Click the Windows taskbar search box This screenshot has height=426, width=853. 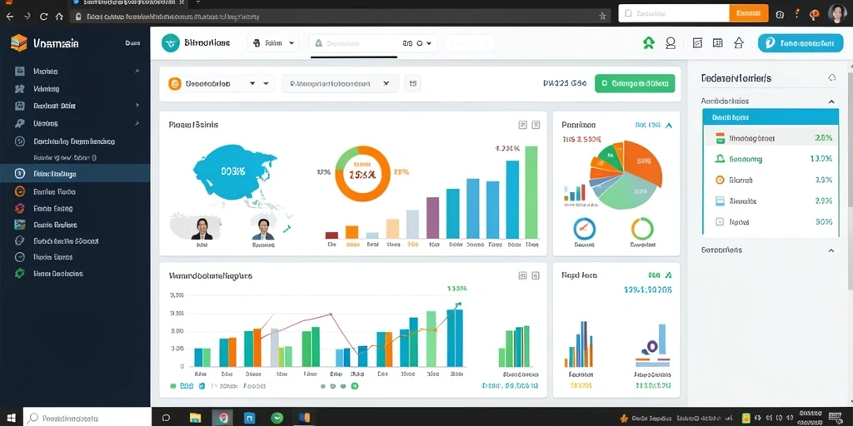(86, 418)
